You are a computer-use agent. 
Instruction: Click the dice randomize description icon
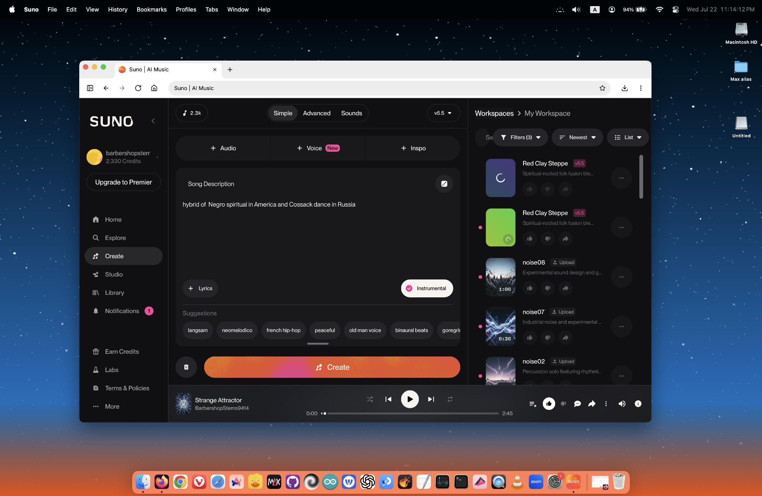coord(444,184)
